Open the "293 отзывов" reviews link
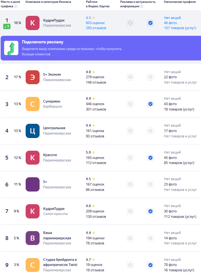 [96, 28]
